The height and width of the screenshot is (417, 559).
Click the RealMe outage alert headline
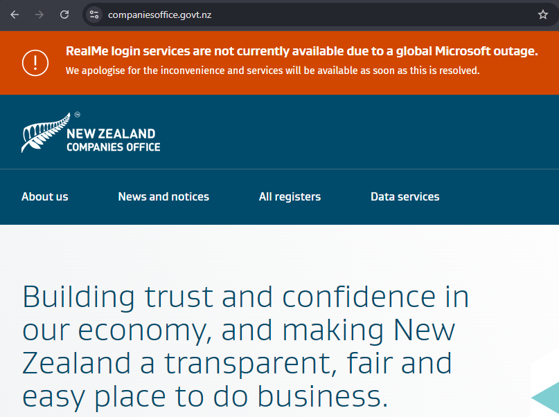click(301, 51)
